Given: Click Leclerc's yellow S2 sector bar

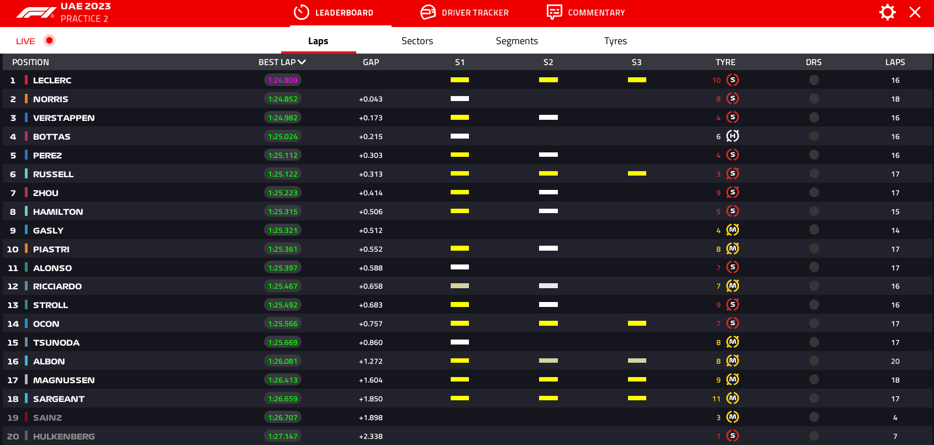Looking at the screenshot, I should click(x=548, y=80).
